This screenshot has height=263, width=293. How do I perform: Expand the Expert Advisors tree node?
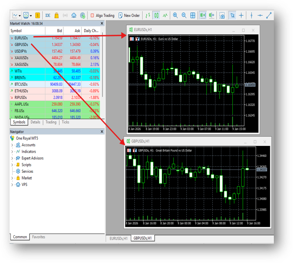[x=12, y=158]
